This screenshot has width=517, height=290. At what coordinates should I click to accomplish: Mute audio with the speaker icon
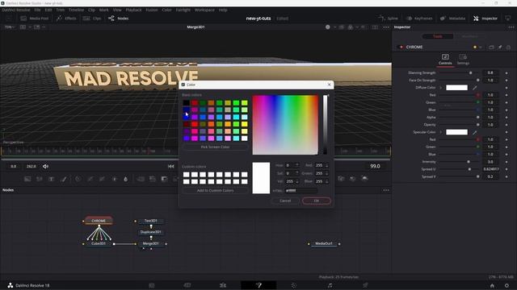coord(45,167)
